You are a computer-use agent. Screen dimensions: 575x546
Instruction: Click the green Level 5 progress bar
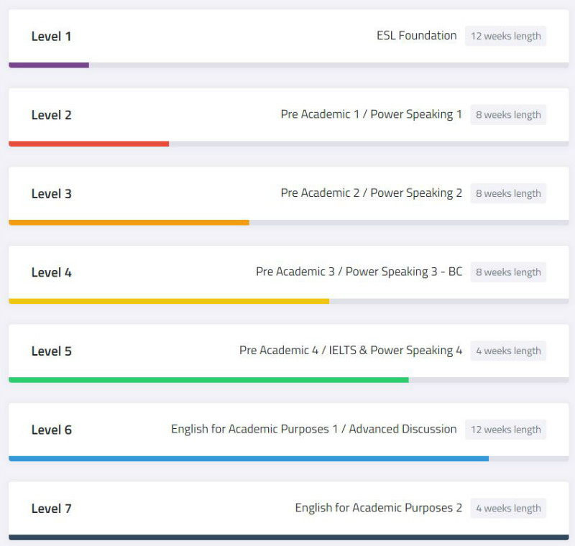(208, 380)
